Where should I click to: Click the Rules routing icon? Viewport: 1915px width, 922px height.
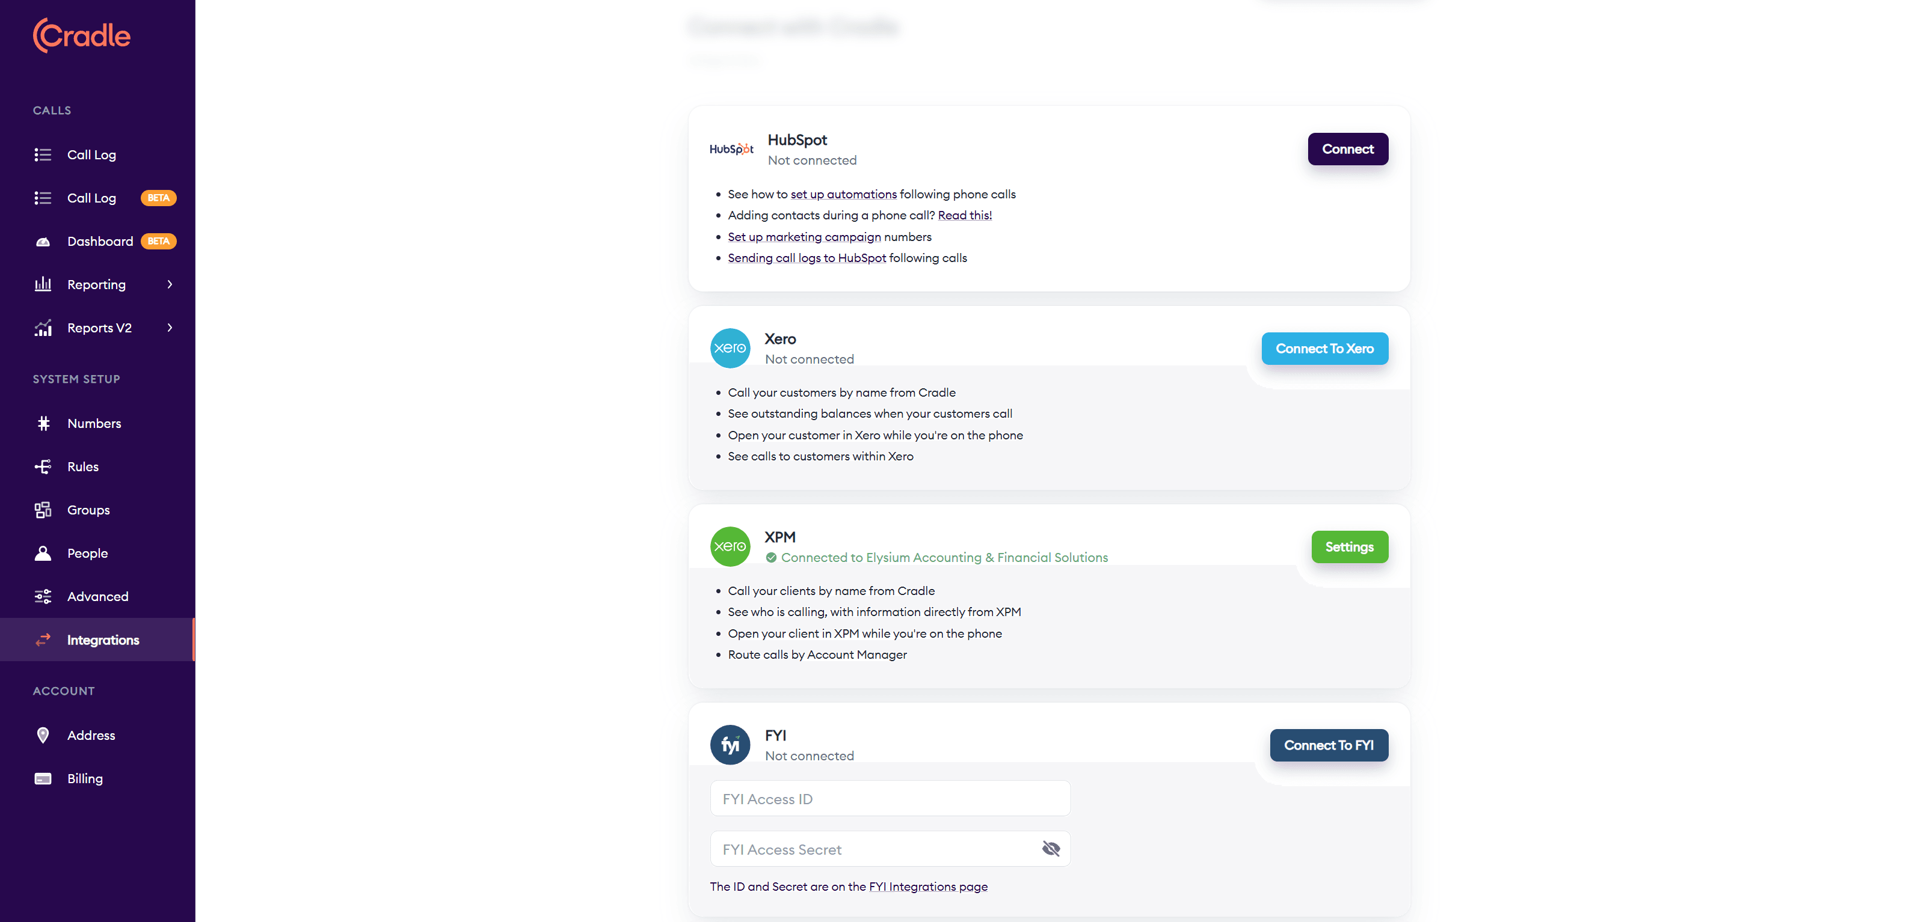click(43, 466)
